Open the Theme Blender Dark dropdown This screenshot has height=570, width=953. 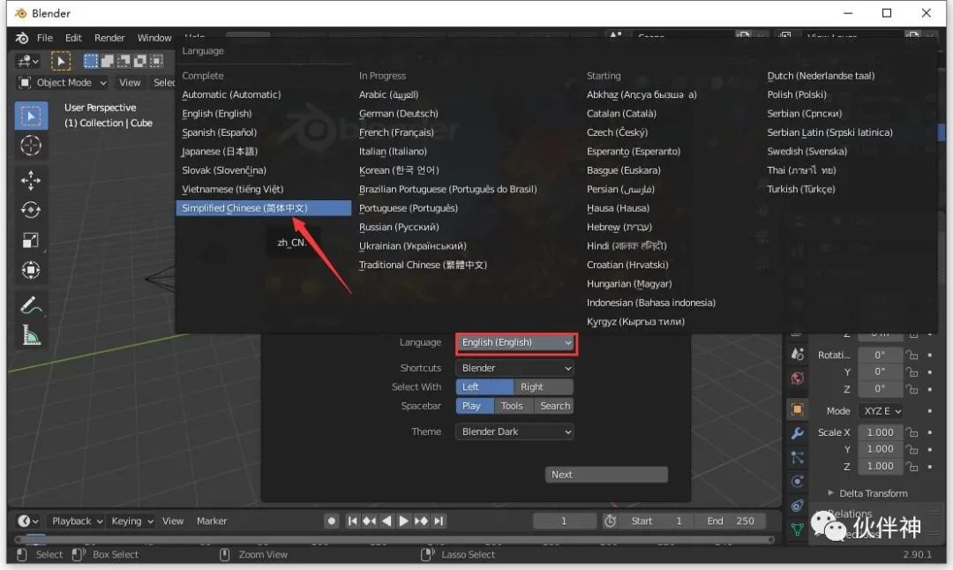[514, 431]
